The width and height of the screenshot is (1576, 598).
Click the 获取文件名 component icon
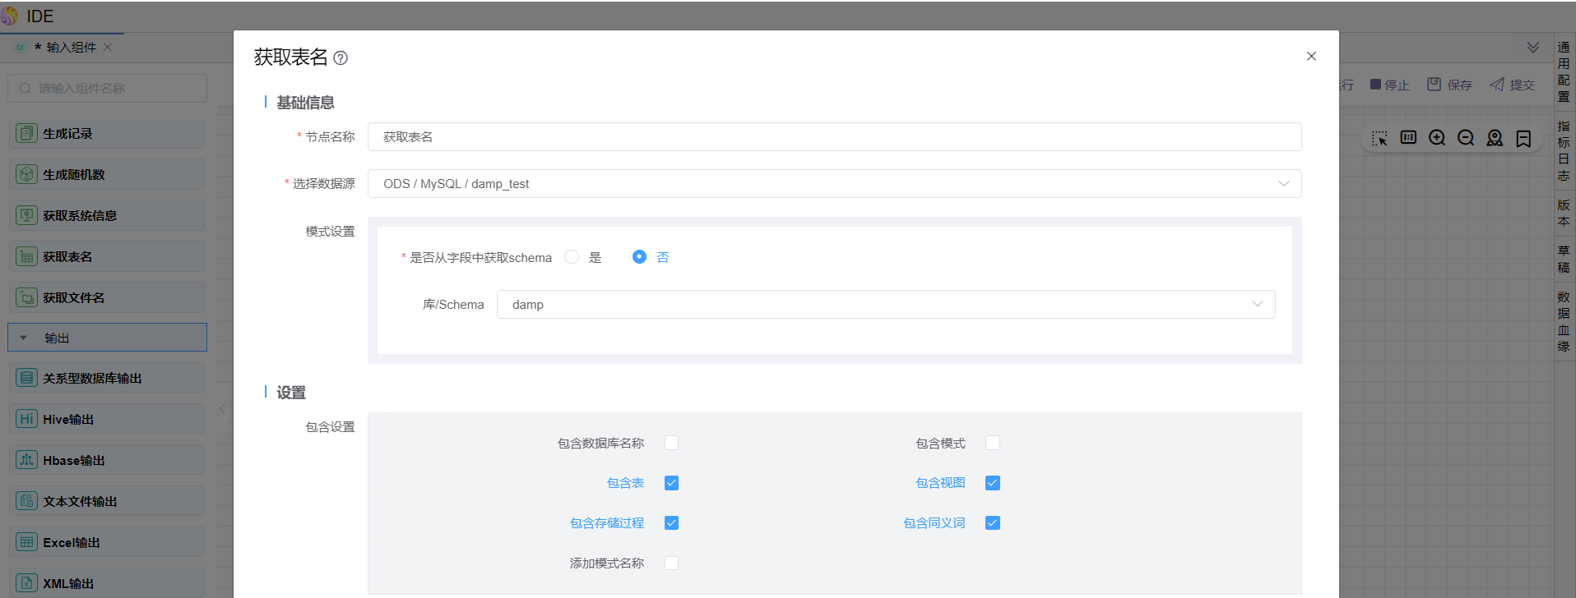tap(27, 297)
